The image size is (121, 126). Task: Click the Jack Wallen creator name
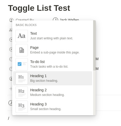click(x=69, y=20)
